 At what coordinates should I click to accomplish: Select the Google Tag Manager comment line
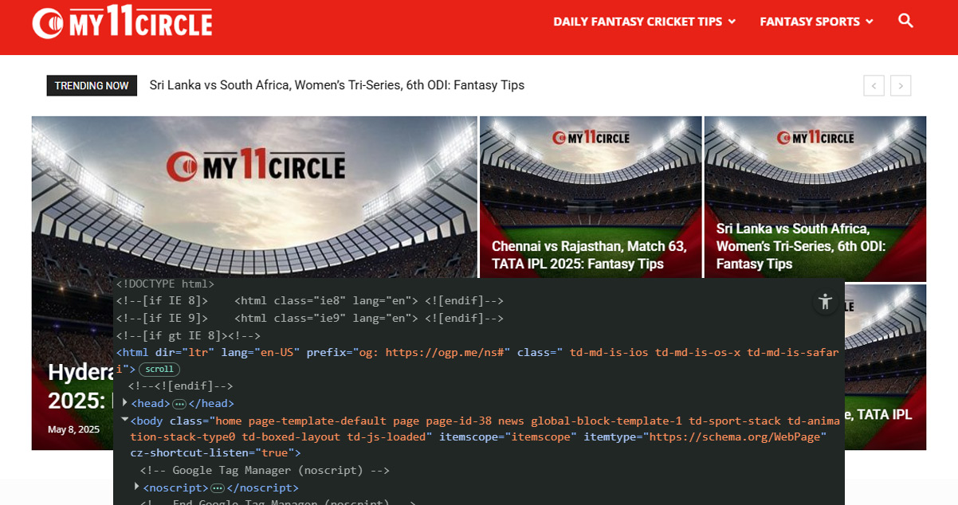click(265, 471)
